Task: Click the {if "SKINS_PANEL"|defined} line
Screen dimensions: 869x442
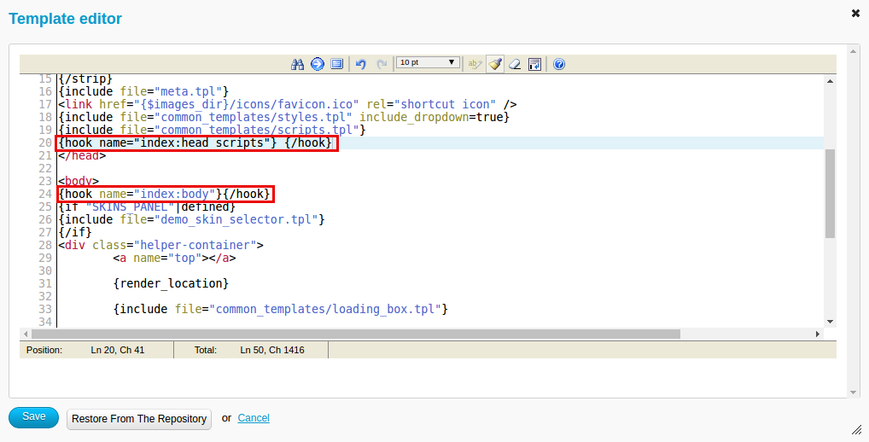Action: click(x=147, y=206)
